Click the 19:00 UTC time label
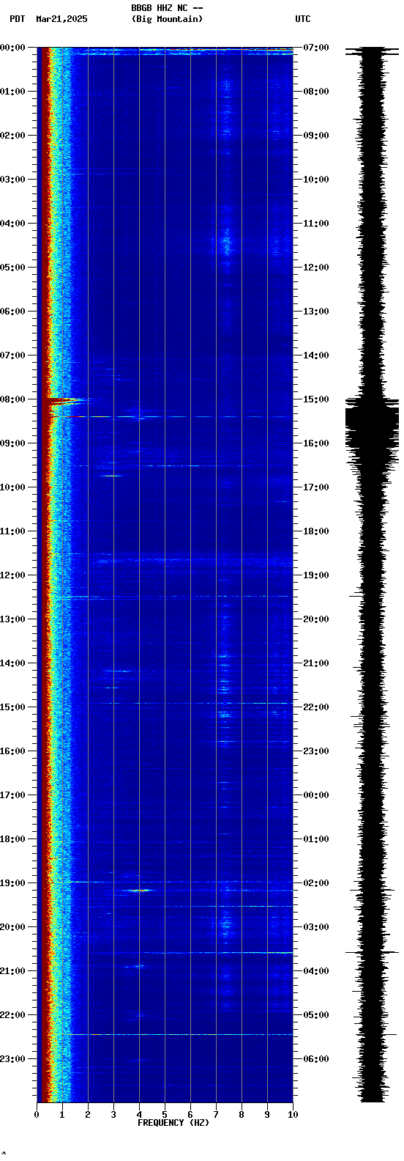This screenshot has width=404, height=1161. [316, 575]
